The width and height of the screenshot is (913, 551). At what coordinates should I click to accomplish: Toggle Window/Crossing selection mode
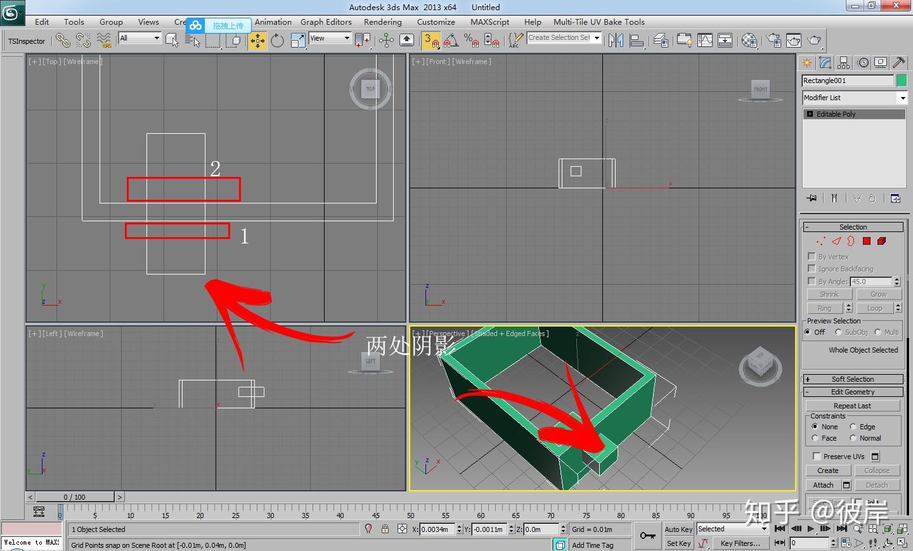(235, 41)
